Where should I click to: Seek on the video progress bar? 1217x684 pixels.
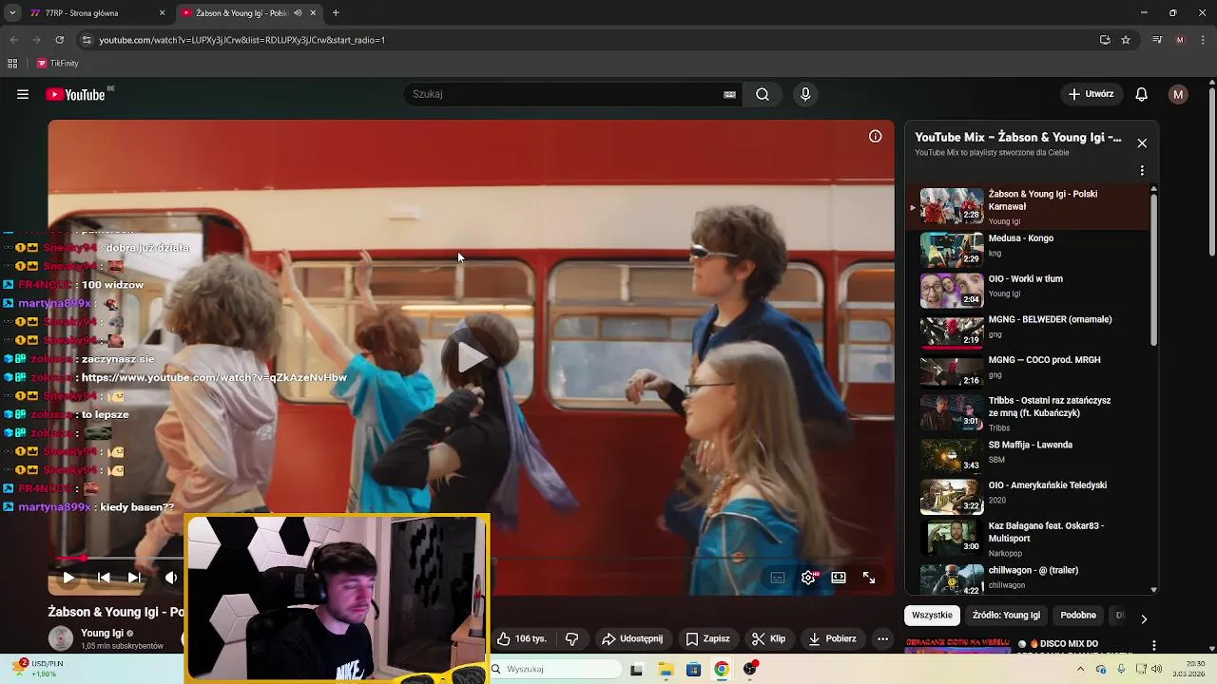coord(471,559)
